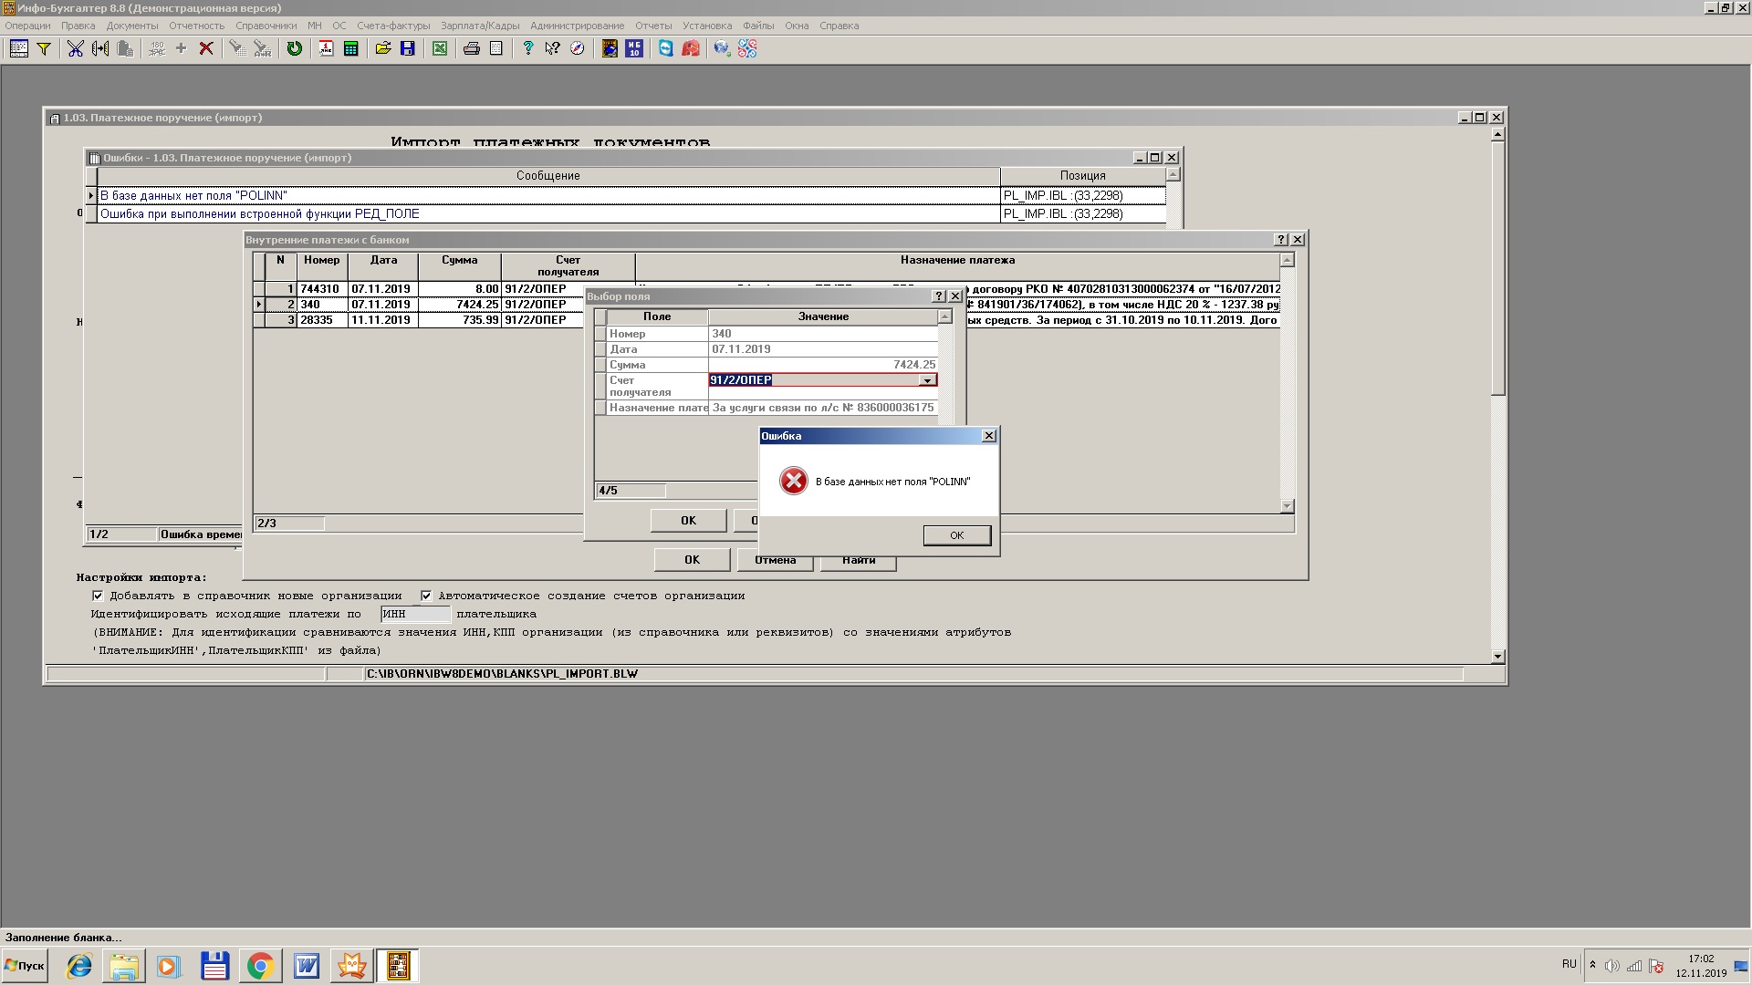1752x985 pixels.
Task: Click the arrows-to-bar navigation icon in toolbar
Action: pyautogui.click(x=100, y=48)
